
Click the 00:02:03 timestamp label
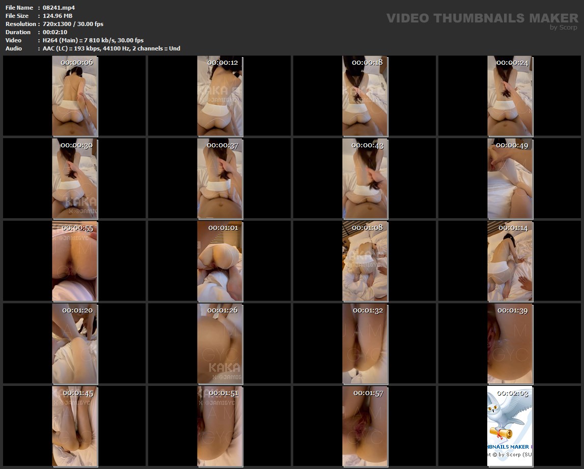513,393
